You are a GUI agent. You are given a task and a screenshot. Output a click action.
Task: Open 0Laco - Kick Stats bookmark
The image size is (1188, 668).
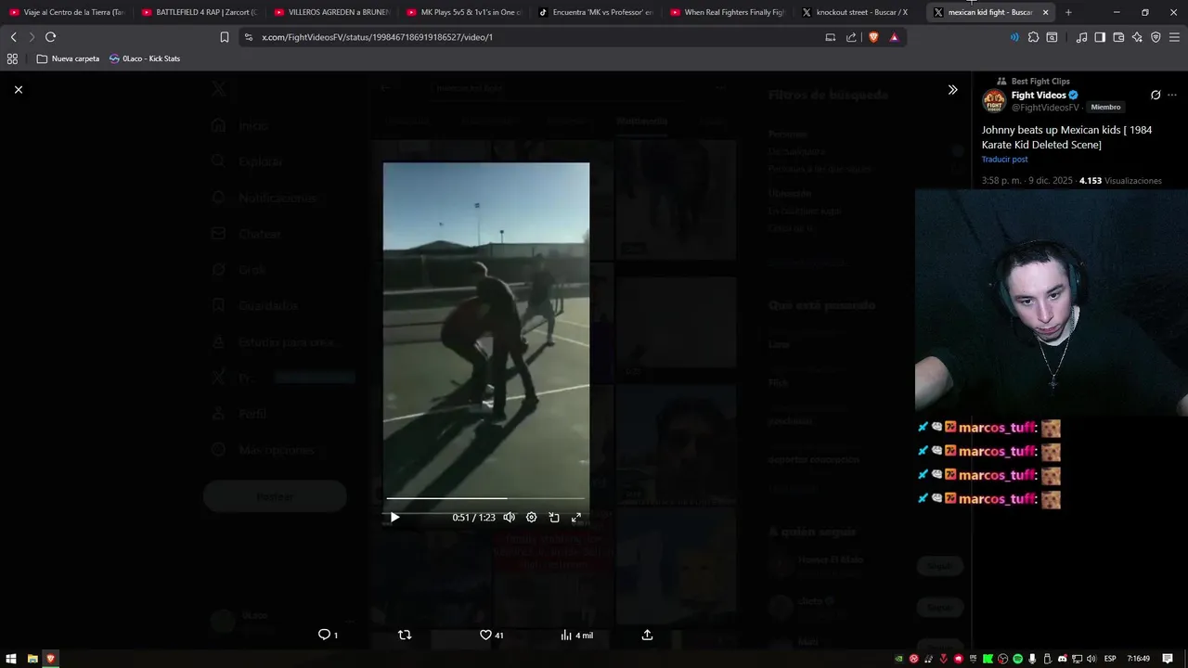pos(145,58)
